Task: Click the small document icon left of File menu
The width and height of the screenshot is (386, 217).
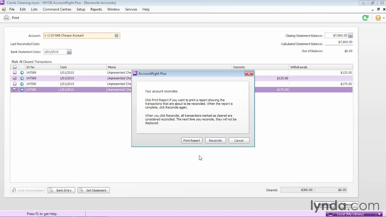Action: 4,9
